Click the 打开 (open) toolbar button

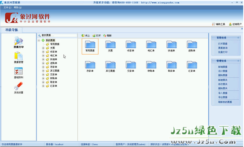pyautogui.click(x=97, y=36)
